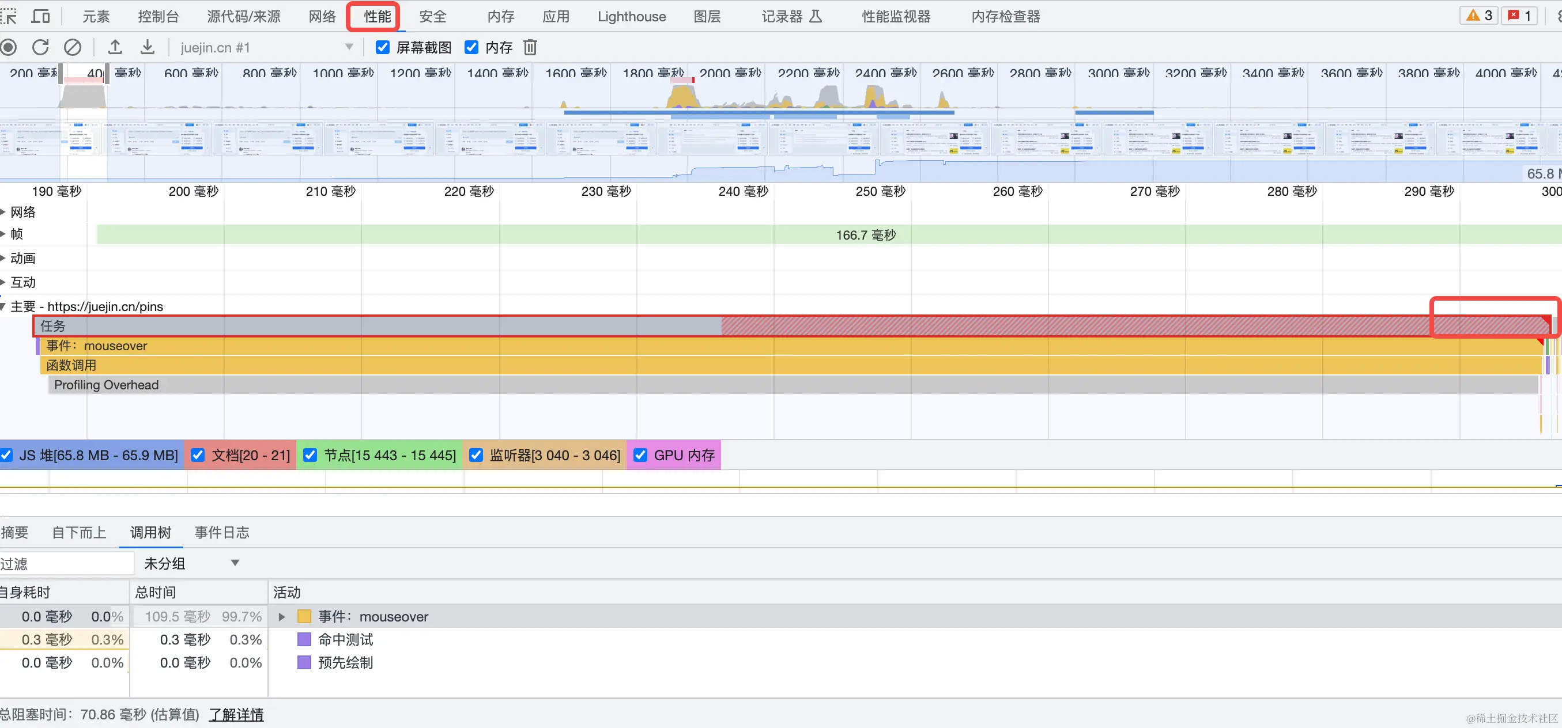The image size is (1562, 728).
Task: Start recording with the record button
Action: click(x=9, y=47)
